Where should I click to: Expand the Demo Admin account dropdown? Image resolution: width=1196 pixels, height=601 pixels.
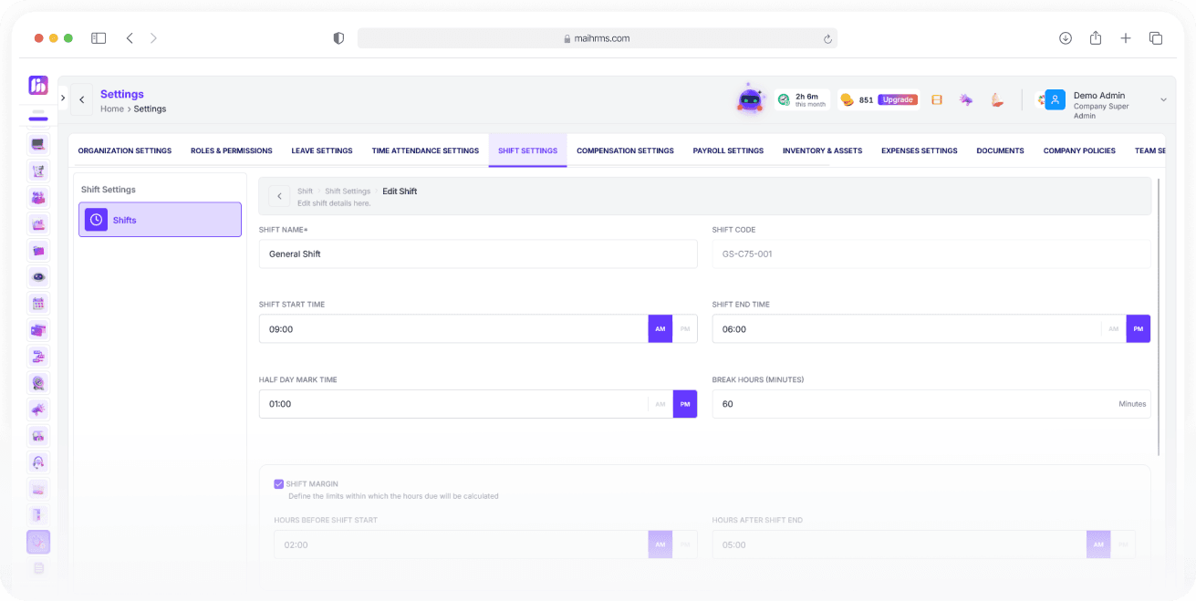[1163, 99]
